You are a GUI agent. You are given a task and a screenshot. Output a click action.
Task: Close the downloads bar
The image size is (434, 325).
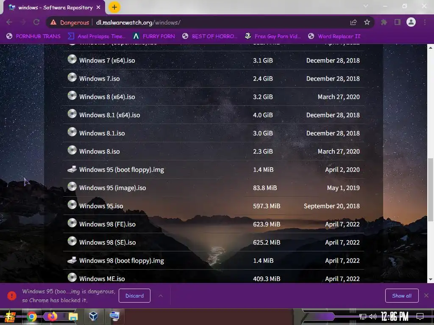pos(426,296)
